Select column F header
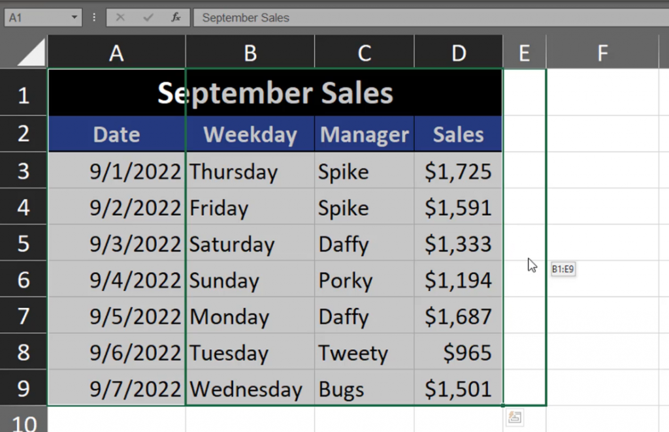The height and width of the screenshot is (432, 669). [602, 53]
